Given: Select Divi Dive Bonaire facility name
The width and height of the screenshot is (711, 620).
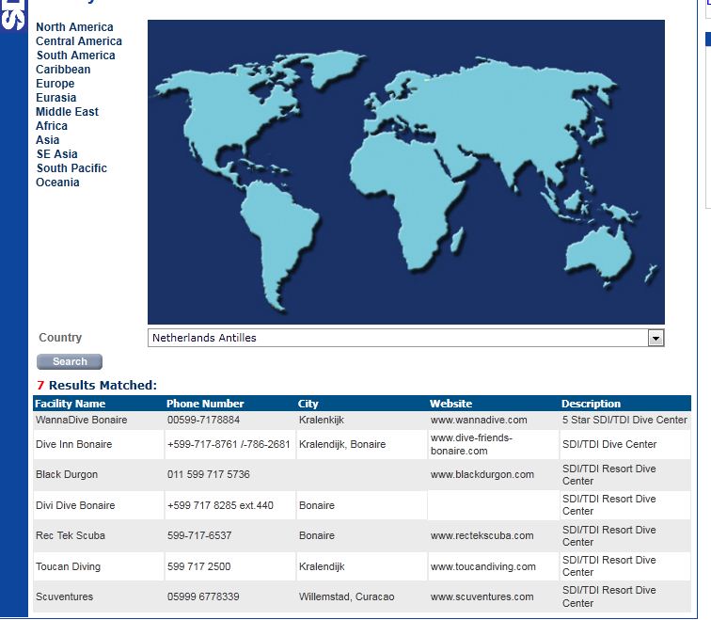Looking at the screenshot, I should (x=75, y=505).
